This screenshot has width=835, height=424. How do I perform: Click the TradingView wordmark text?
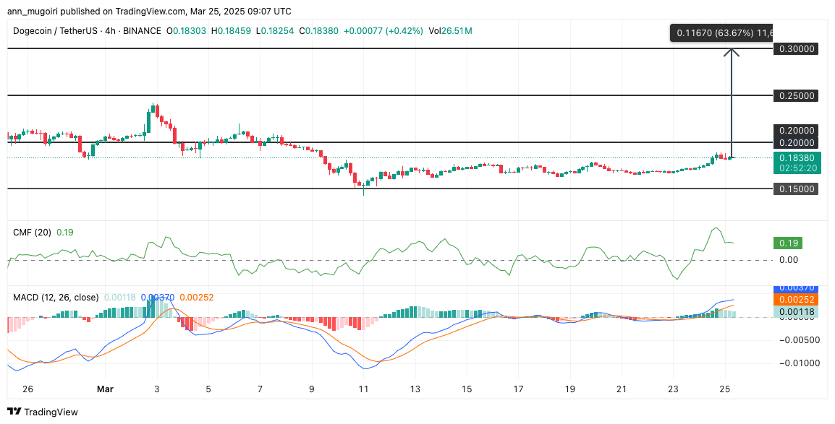pos(51,412)
